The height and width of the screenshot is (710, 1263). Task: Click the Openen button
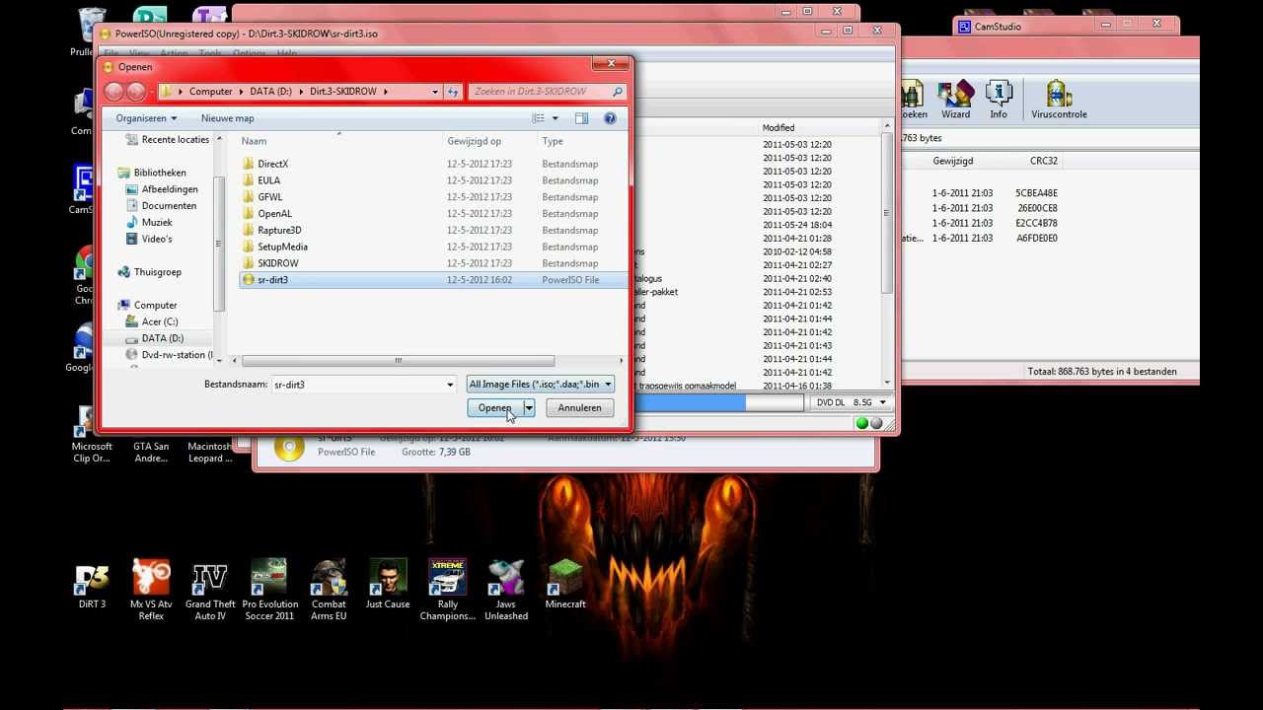pos(495,408)
